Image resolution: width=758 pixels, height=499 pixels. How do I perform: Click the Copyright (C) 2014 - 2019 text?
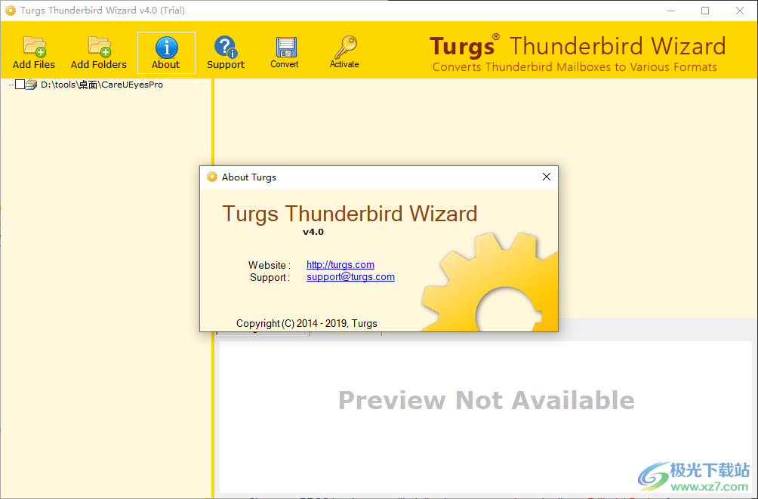tap(307, 323)
